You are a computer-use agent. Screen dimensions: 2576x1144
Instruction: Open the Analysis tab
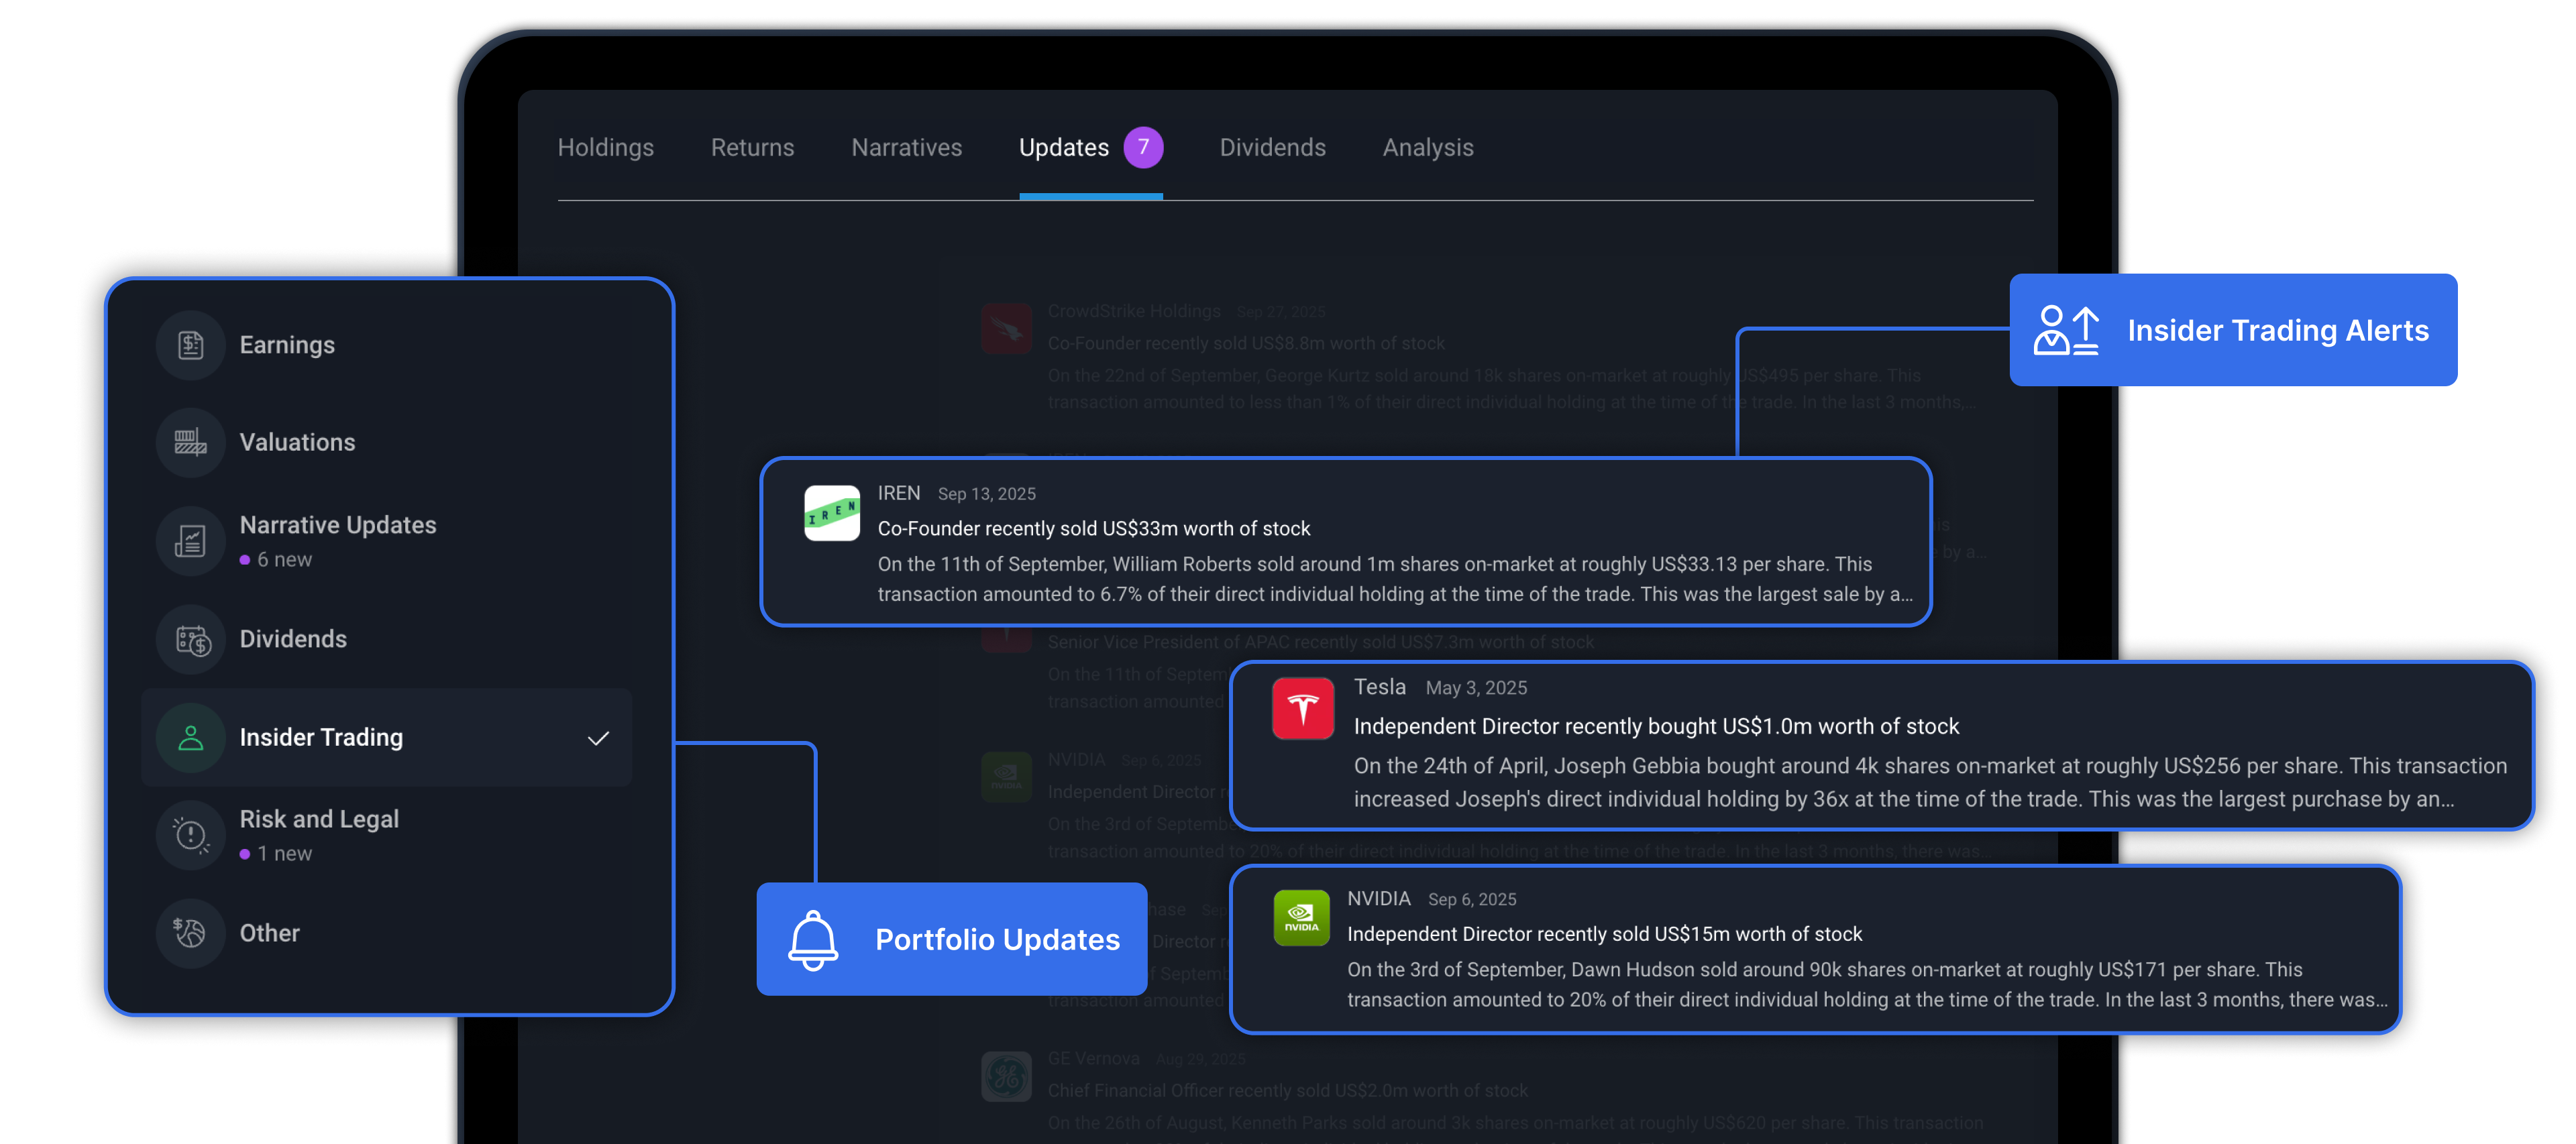point(1427,148)
